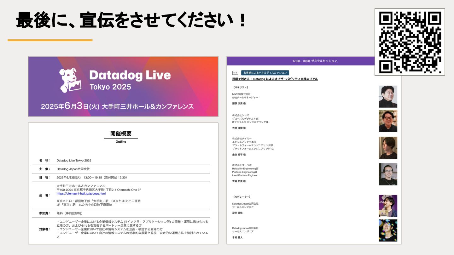Click the MNTSQ株式会社 company name
This screenshot has height=255, width=454.
click(x=241, y=94)
